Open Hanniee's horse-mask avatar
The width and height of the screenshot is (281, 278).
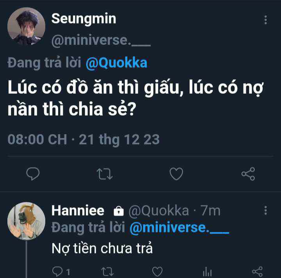tap(26, 221)
